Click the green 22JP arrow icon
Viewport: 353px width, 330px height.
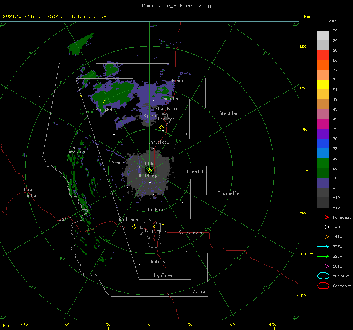(323, 256)
